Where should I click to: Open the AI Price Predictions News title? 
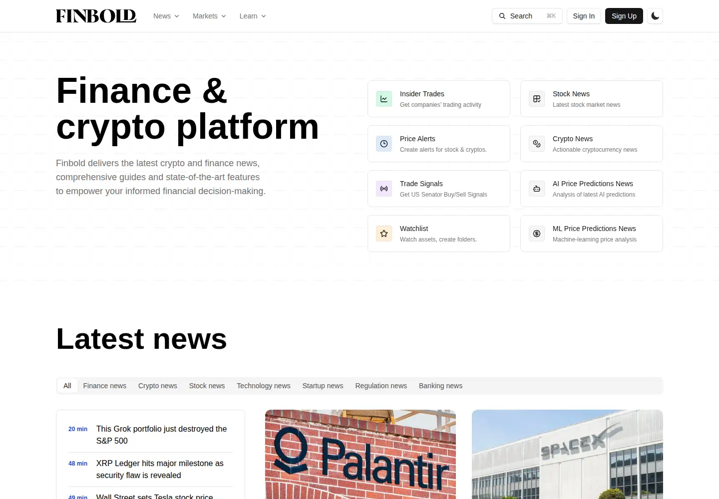click(593, 184)
